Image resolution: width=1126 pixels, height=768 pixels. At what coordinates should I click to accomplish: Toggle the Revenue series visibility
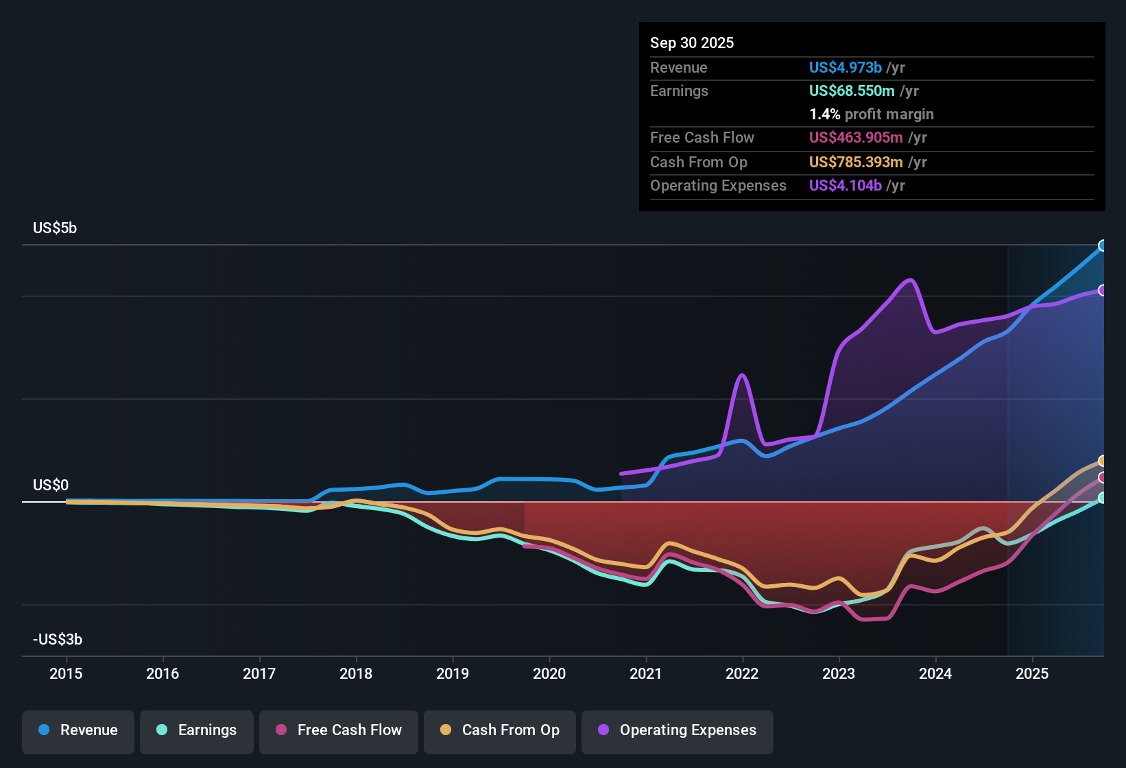pos(77,730)
